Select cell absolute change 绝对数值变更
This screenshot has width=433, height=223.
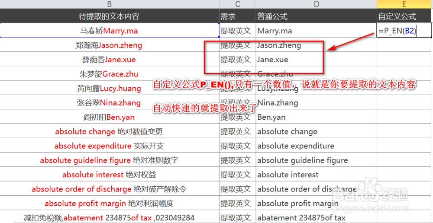coord(110,131)
